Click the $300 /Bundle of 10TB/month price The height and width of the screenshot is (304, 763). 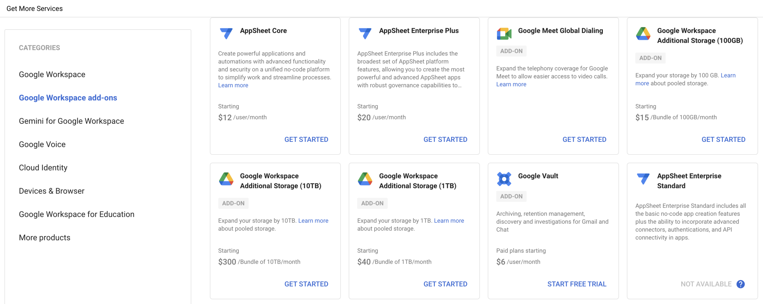(259, 262)
